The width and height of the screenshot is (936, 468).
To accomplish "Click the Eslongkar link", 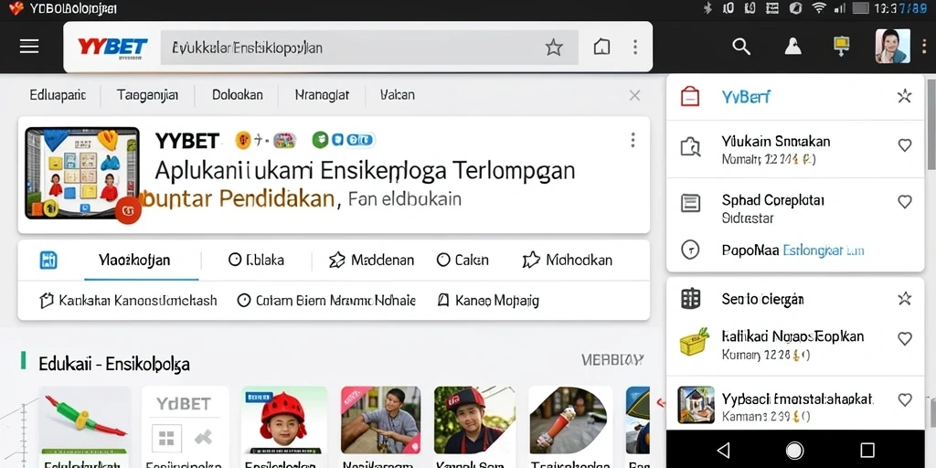I will (x=824, y=250).
